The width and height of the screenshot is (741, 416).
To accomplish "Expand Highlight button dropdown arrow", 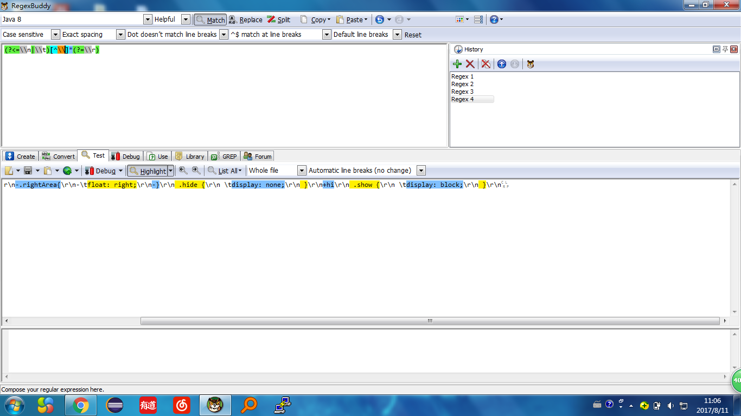I will (171, 171).
